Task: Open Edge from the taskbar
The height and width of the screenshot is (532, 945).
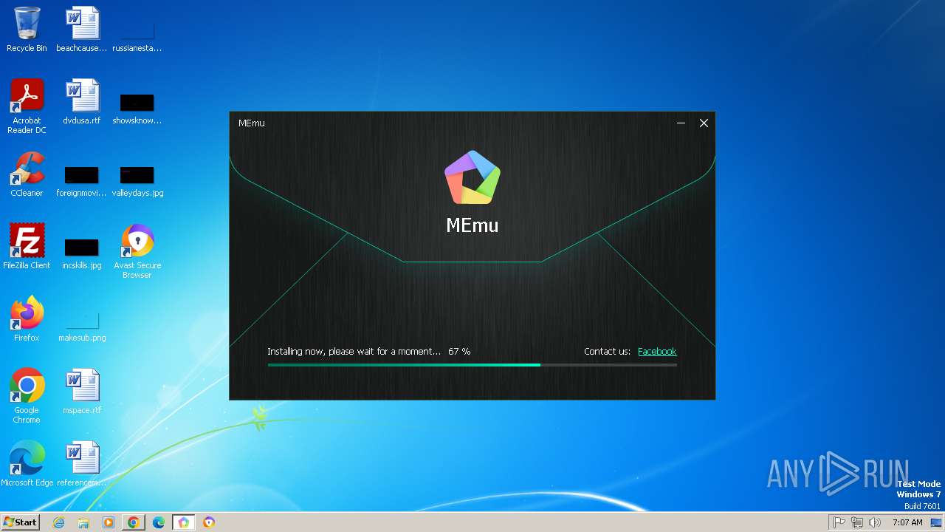Action: coord(159,522)
